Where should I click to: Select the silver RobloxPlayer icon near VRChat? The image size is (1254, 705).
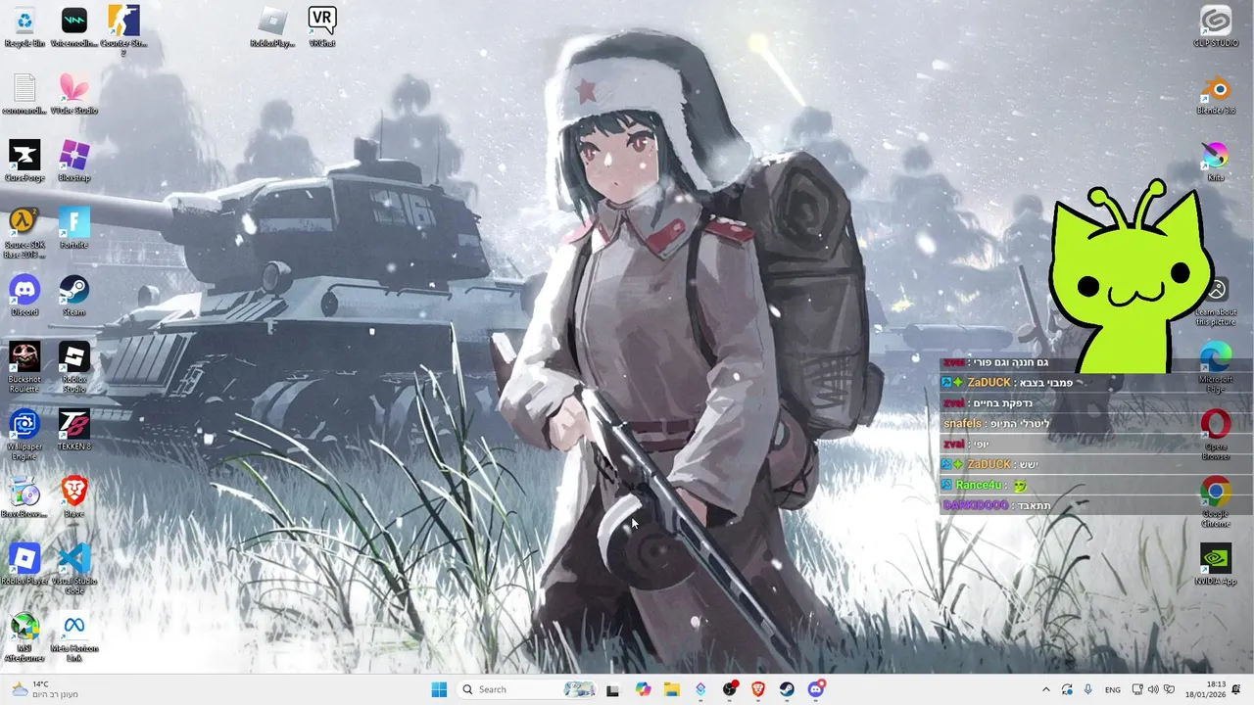click(272, 27)
